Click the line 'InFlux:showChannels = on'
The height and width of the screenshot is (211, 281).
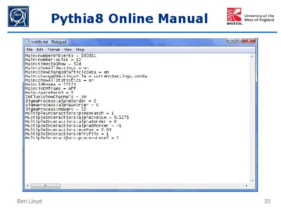click(56, 97)
